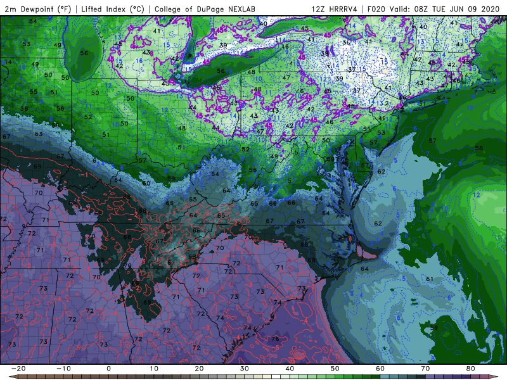Click the -10 label on the color scale
Viewport: 507px width, 380px height.
63,369
